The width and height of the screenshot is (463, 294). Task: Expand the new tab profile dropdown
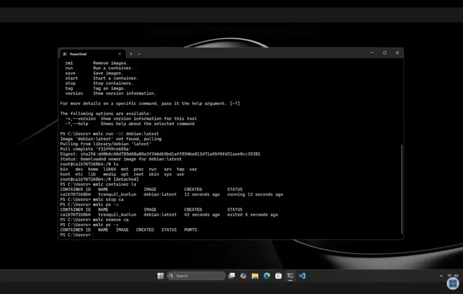[x=139, y=54]
